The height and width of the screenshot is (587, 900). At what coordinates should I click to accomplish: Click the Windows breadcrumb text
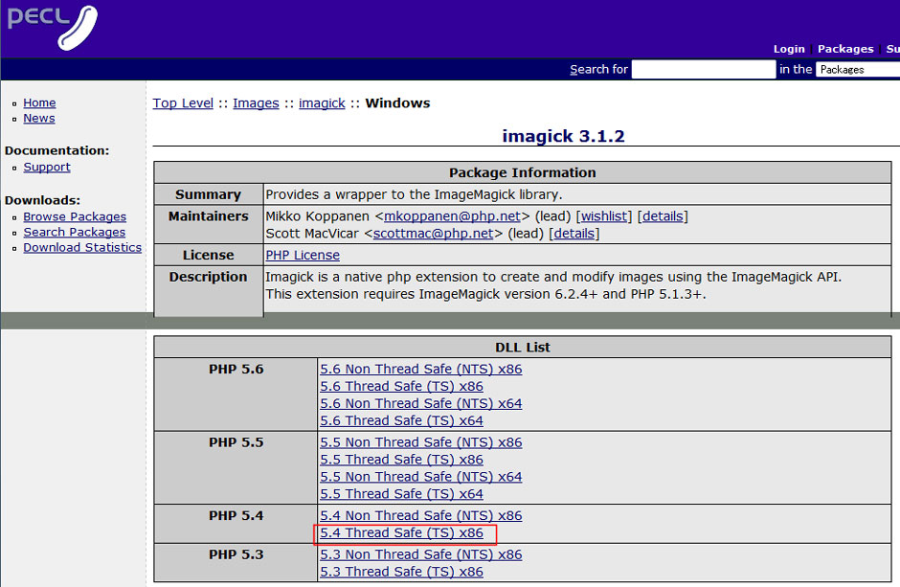click(x=397, y=103)
